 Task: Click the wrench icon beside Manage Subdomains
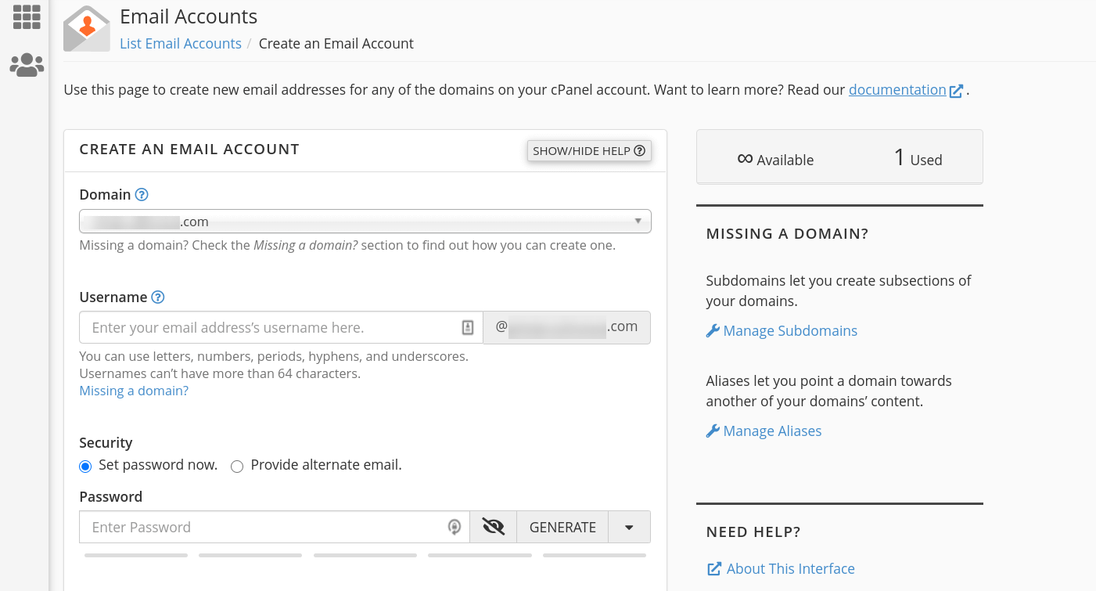click(713, 330)
